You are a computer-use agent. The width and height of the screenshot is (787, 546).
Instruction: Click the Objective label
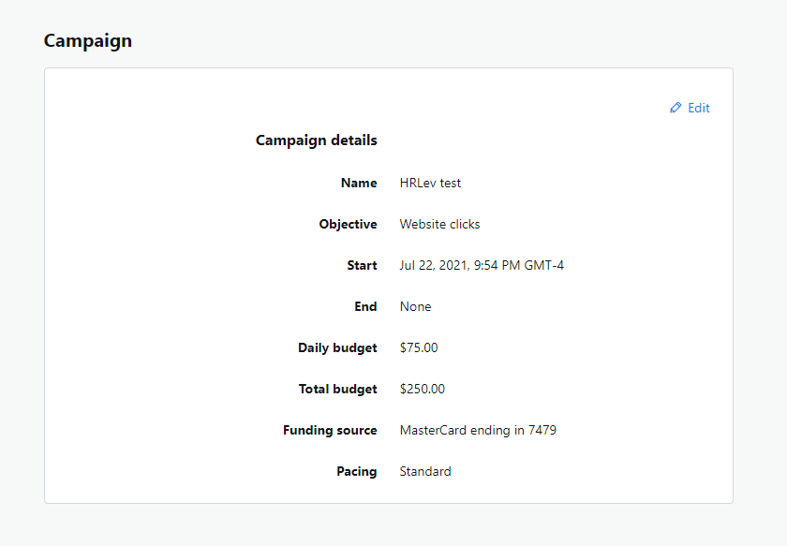[348, 225]
